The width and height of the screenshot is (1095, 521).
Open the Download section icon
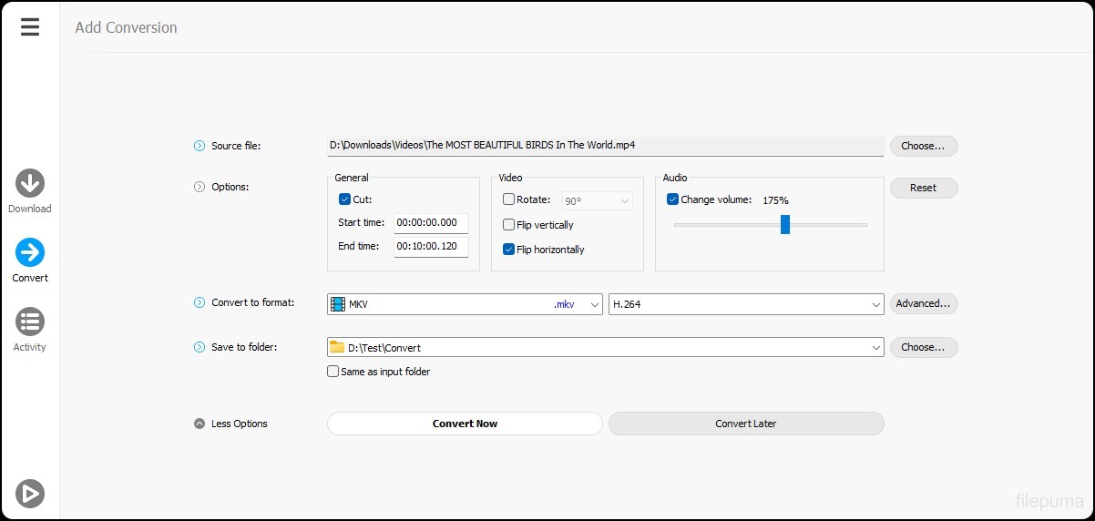point(30,184)
